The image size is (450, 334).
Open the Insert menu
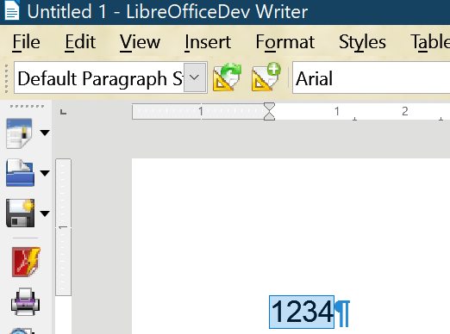click(x=208, y=42)
